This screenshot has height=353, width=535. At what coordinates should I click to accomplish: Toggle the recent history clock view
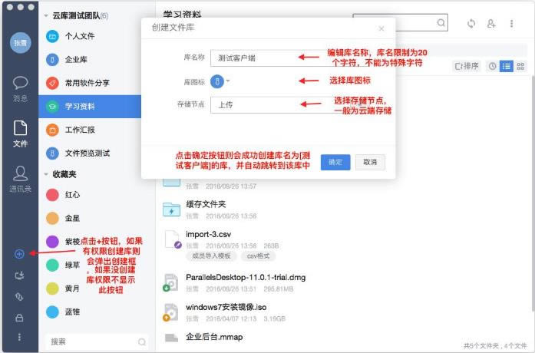(492, 66)
